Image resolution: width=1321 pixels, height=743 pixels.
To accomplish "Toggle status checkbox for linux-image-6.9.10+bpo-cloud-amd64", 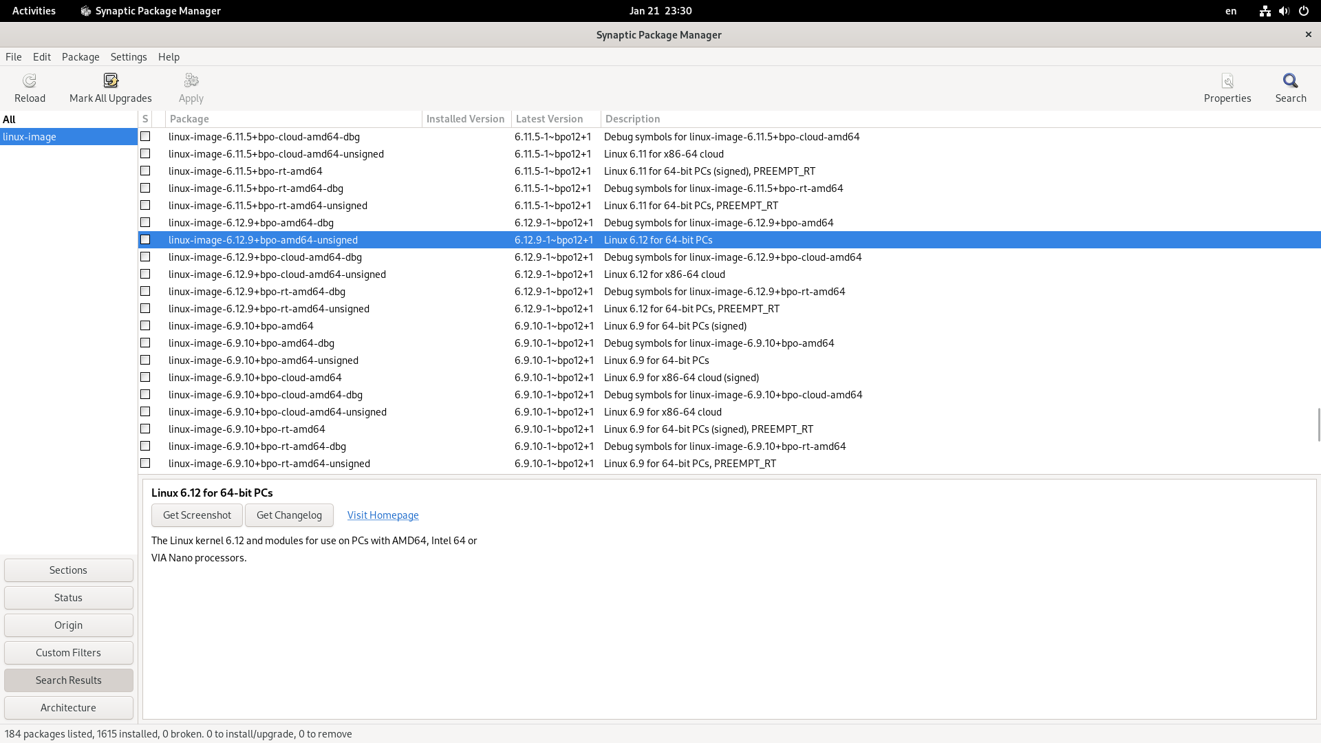I will (x=145, y=377).
